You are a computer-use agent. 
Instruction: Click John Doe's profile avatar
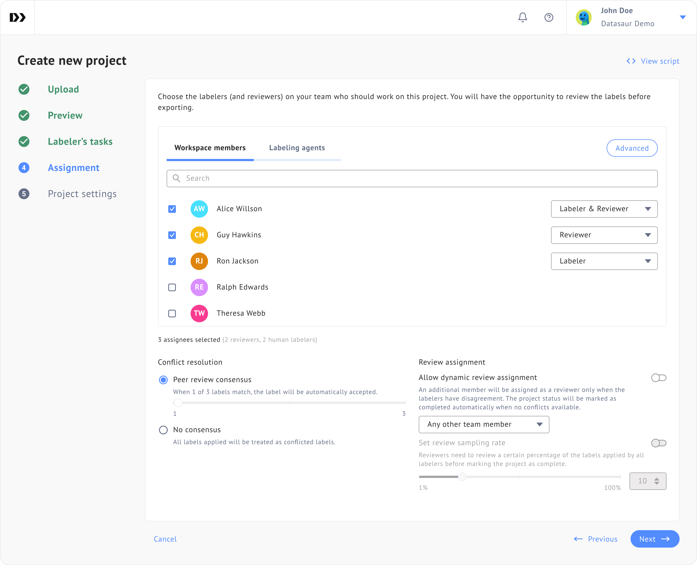point(584,17)
